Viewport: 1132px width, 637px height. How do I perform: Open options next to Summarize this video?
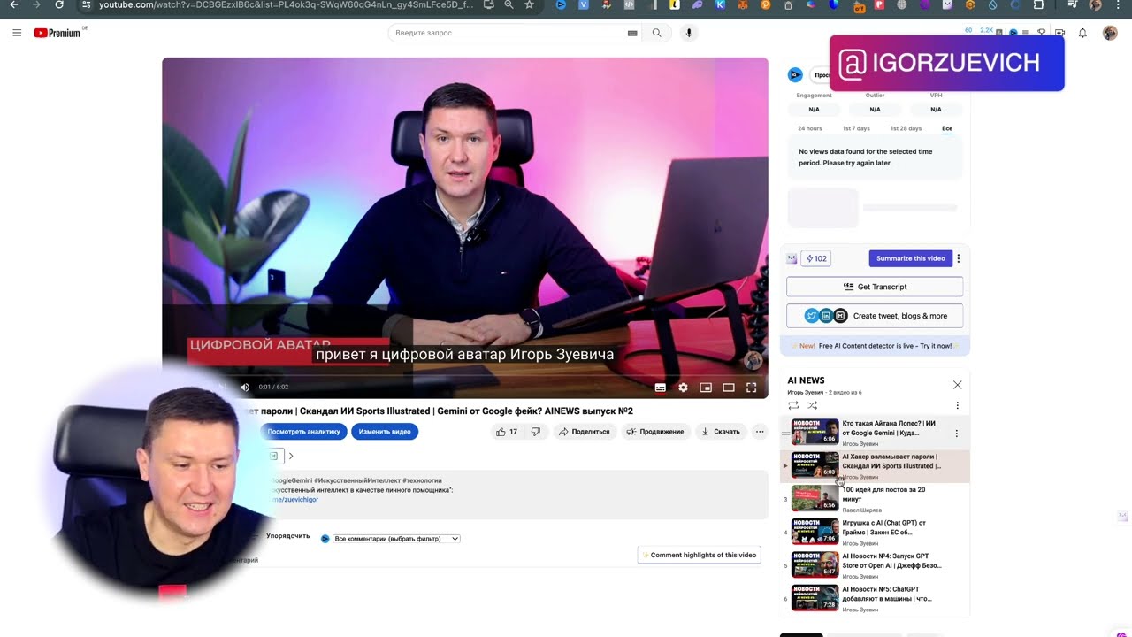pos(959,258)
